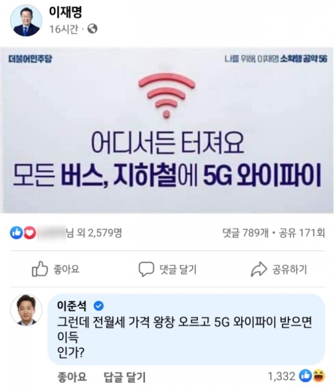Open the 이준석 commenter name link
Screen dimensions: 335x388
[x=72, y=306]
